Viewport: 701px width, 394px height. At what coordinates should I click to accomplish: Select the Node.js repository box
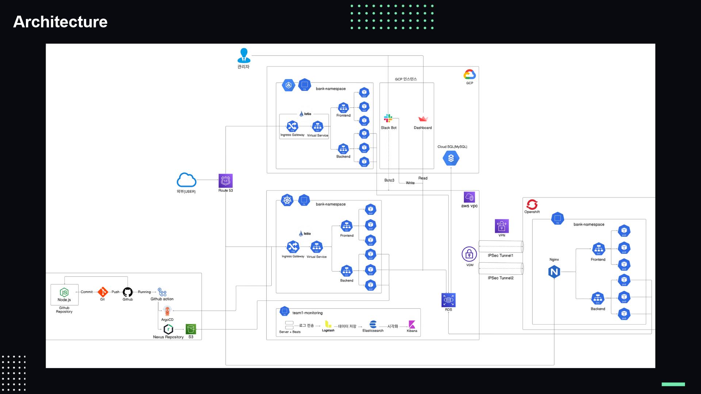tap(64, 294)
